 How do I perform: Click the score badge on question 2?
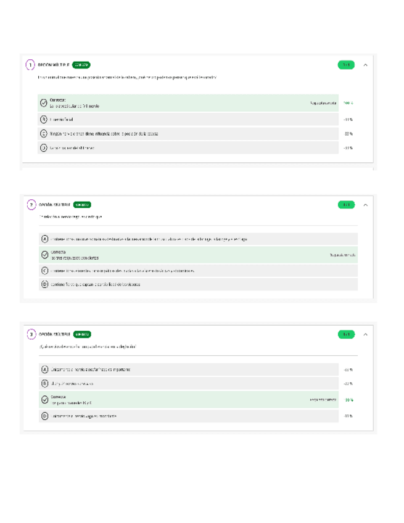coord(347,205)
